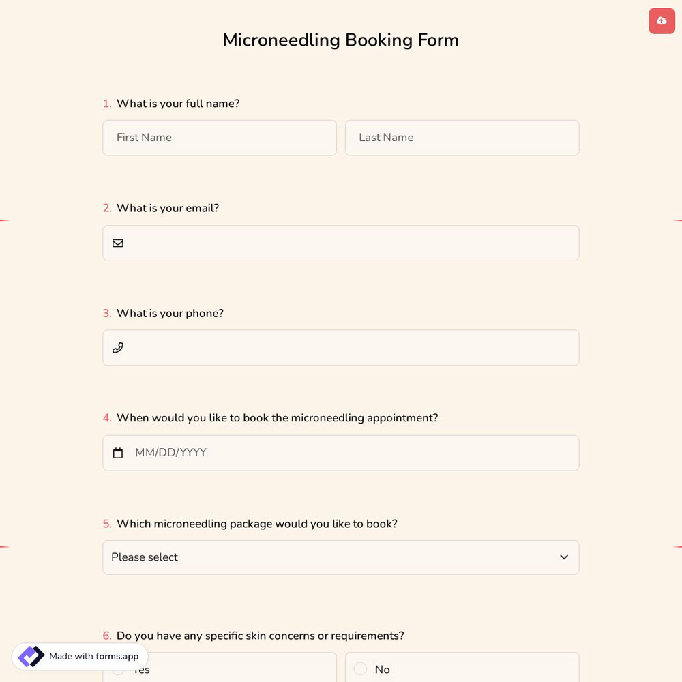Click the Microneedling Booking Form title
The width and height of the screenshot is (682, 682).
(x=340, y=40)
